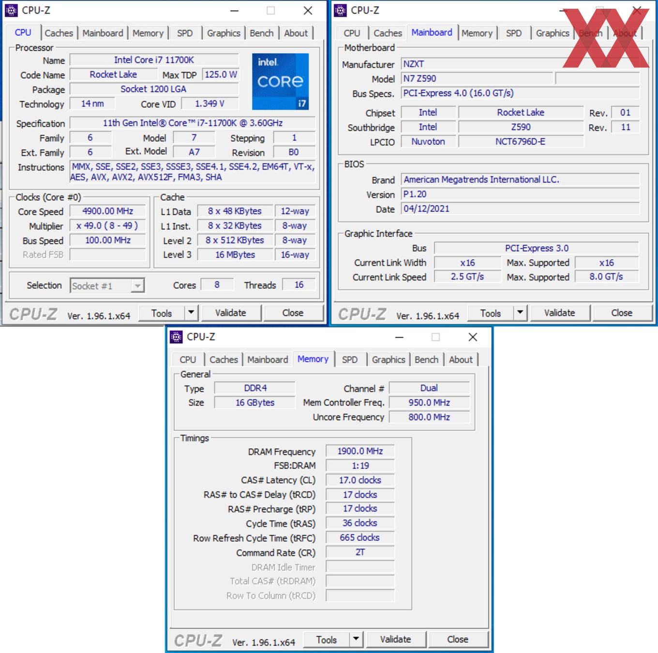Viewport: 658px width, 653px height.
Task: Click CPU-Z app icon in CPU window title
Action: point(11,10)
